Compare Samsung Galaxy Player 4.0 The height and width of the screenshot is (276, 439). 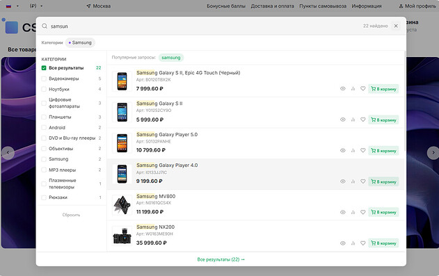(353, 181)
